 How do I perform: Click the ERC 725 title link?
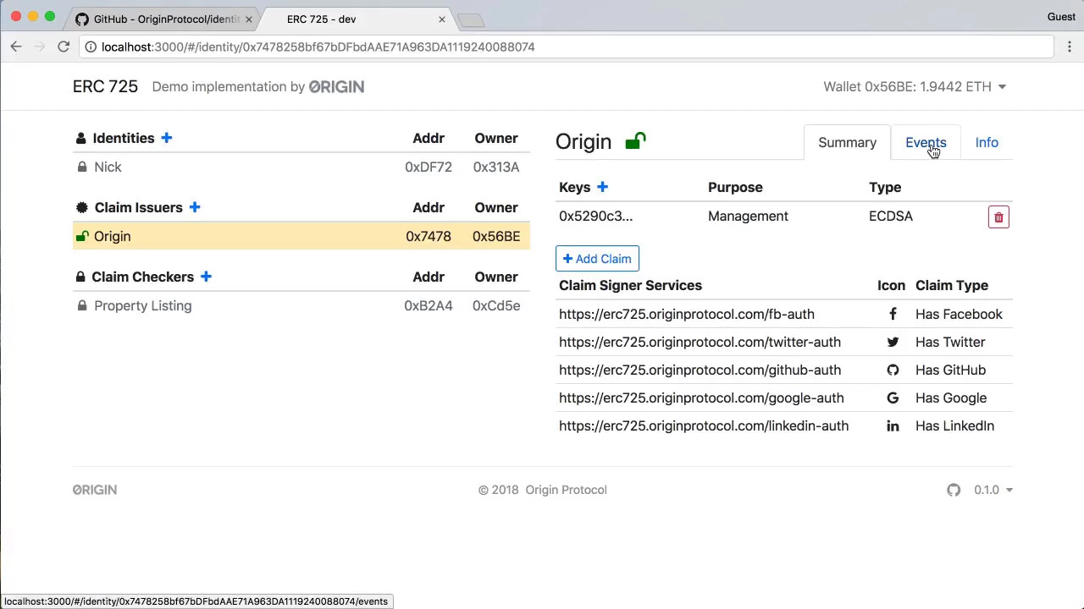(x=105, y=86)
